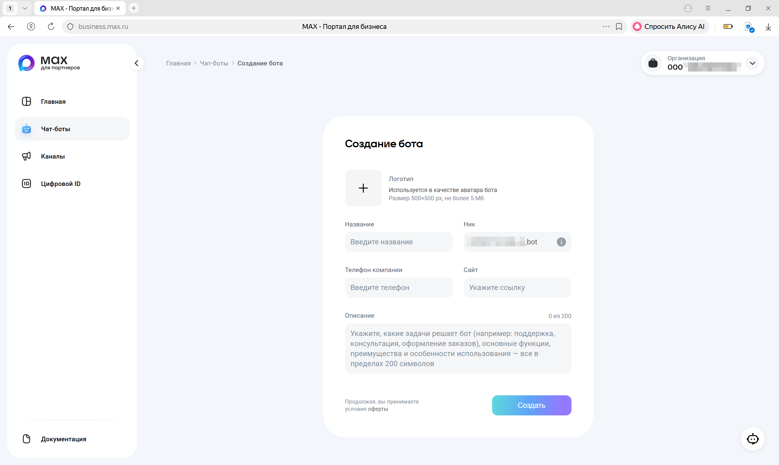Click Чат-боты in the breadcrumb

tap(214, 63)
